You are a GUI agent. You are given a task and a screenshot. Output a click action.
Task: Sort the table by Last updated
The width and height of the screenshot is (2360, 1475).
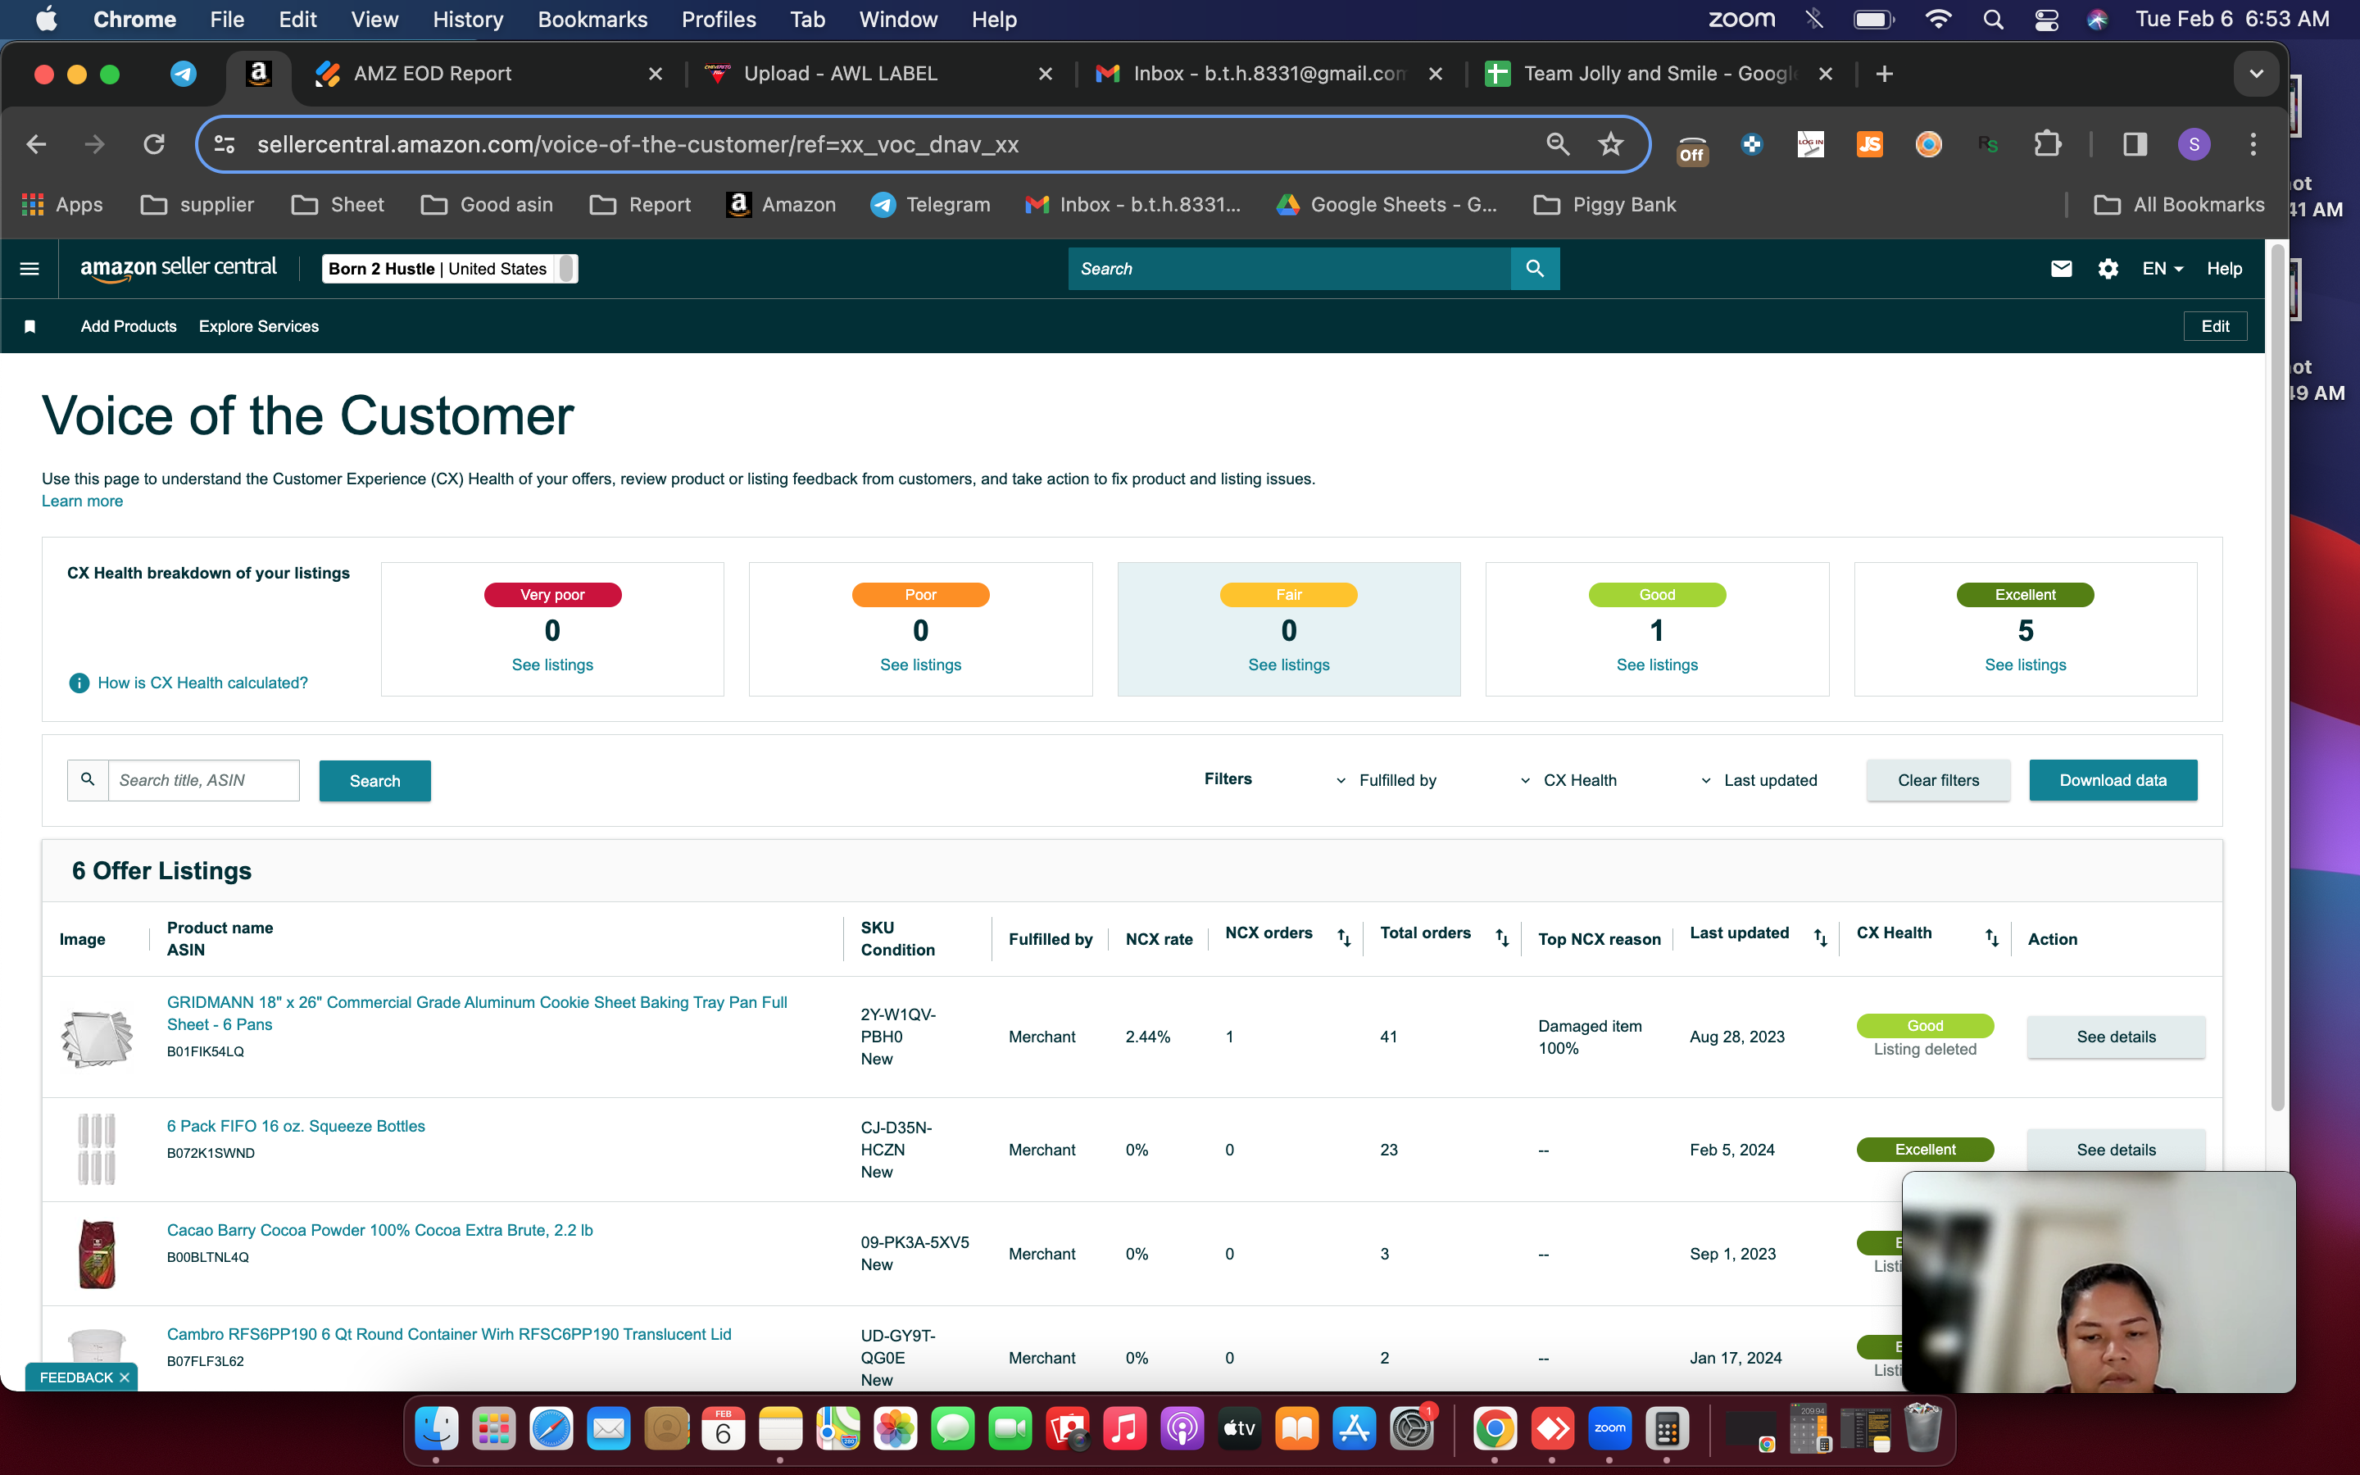tap(1820, 937)
